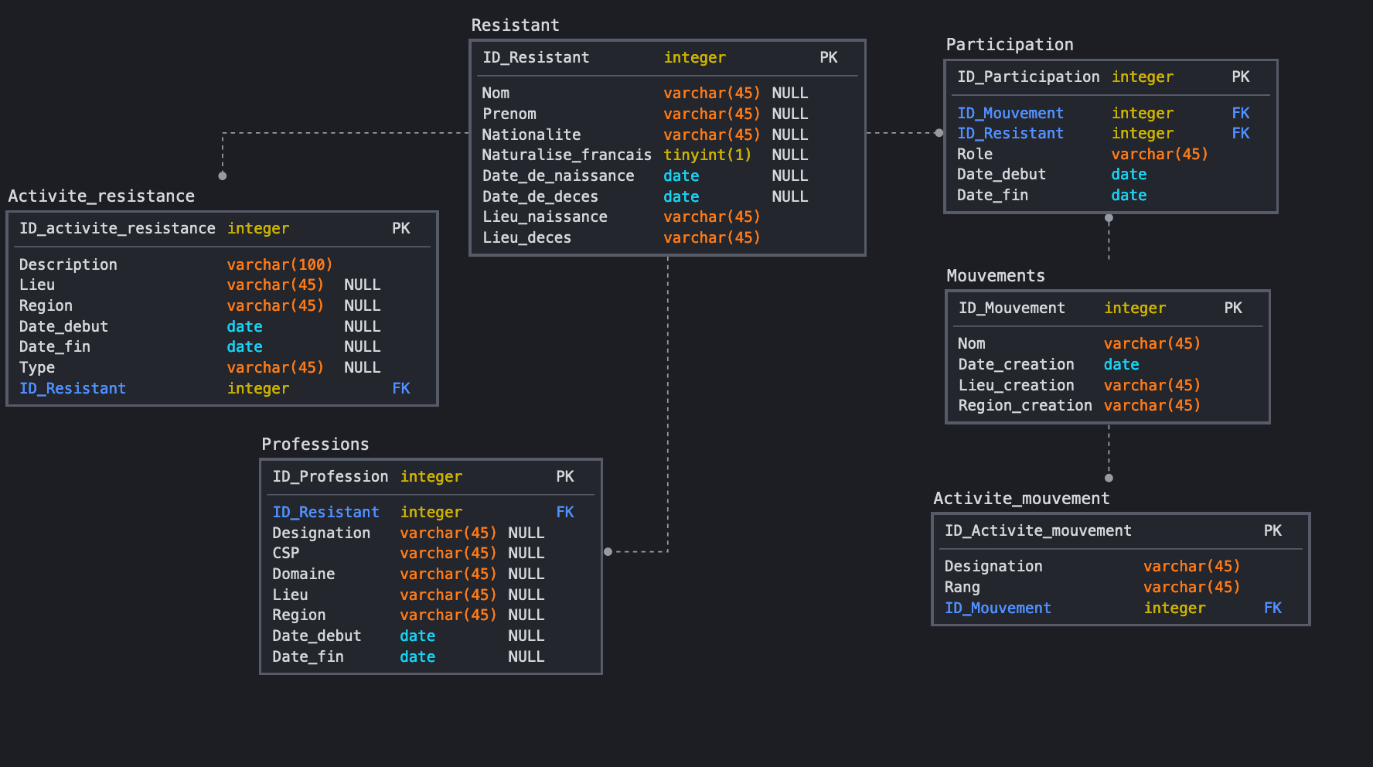Click the Rang column
Image resolution: width=1373 pixels, height=767 pixels.
(1121, 587)
